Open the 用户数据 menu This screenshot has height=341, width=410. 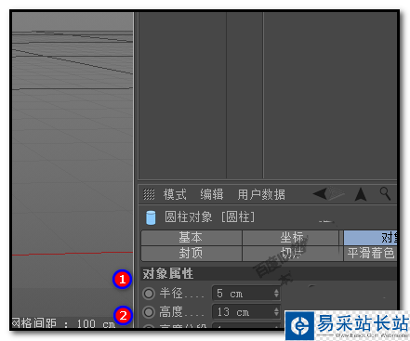[261, 195]
